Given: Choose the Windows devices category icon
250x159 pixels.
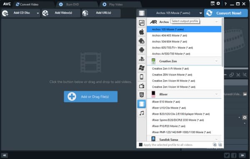Looking at the screenshot, I should click(141, 68).
